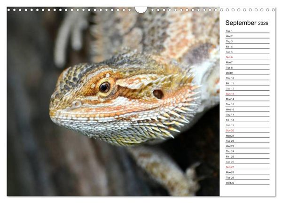Select the Sat 12 date row
The image size is (282, 203).
click(x=248, y=88)
